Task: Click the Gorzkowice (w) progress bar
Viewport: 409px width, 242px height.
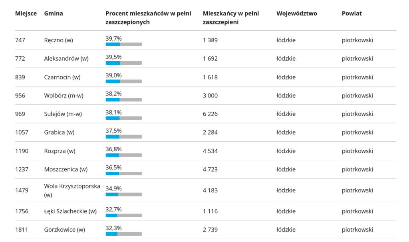Action: (x=123, y=234)
